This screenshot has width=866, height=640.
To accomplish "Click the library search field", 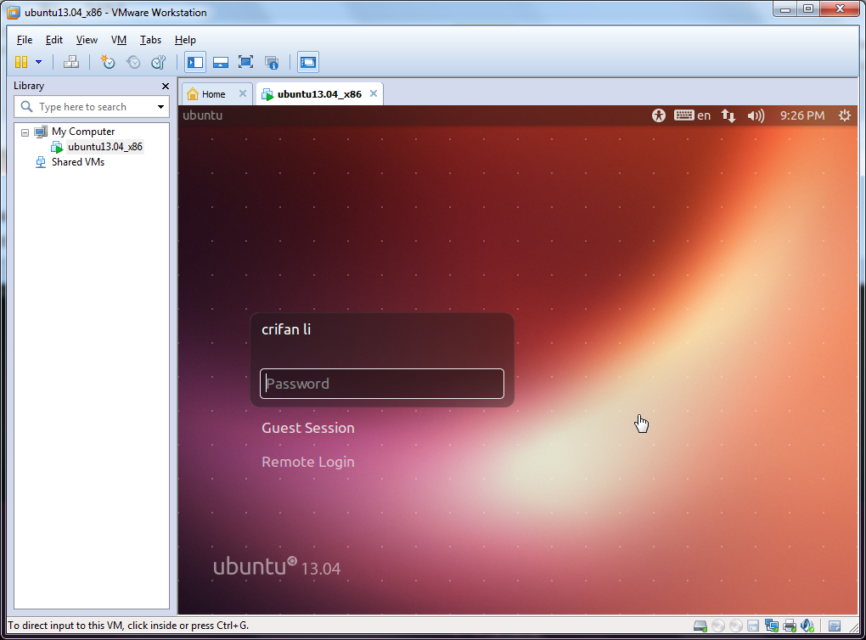I will click(91, 107).
